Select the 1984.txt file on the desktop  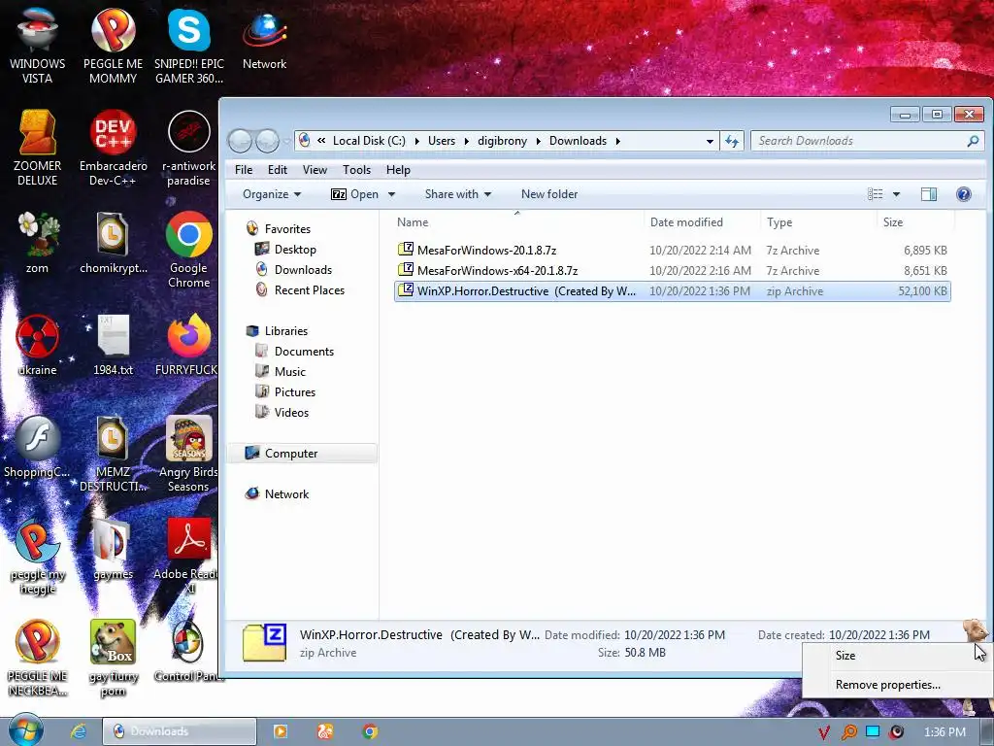(113, 345)
